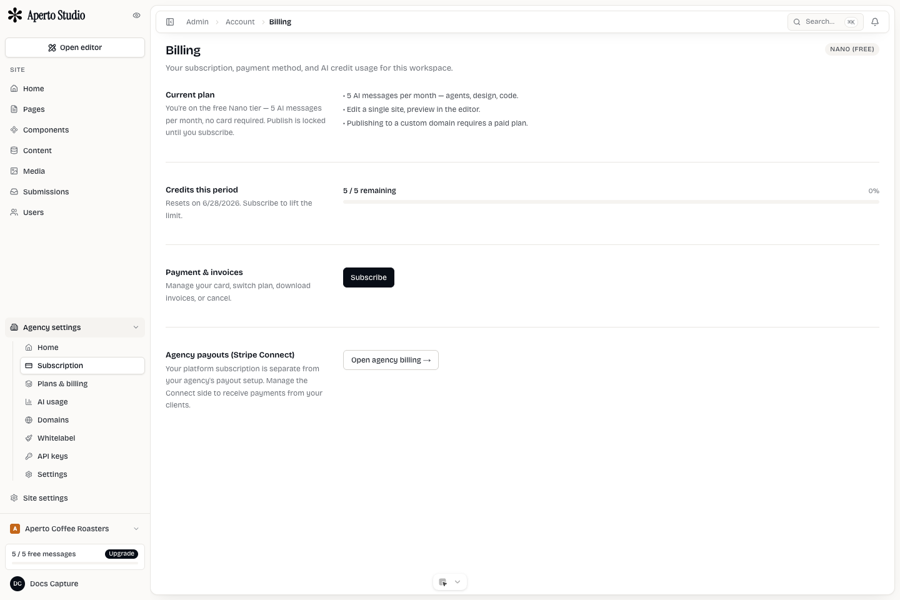Screen dimensions: 900x600
Task: Click the Plans & billing layers icon
Action: coord(29,384)
